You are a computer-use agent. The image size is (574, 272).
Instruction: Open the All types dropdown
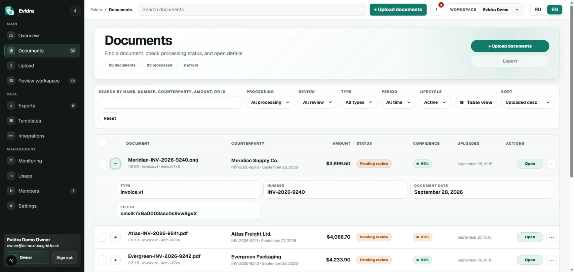pyautogui.click(x=359, y=102)
